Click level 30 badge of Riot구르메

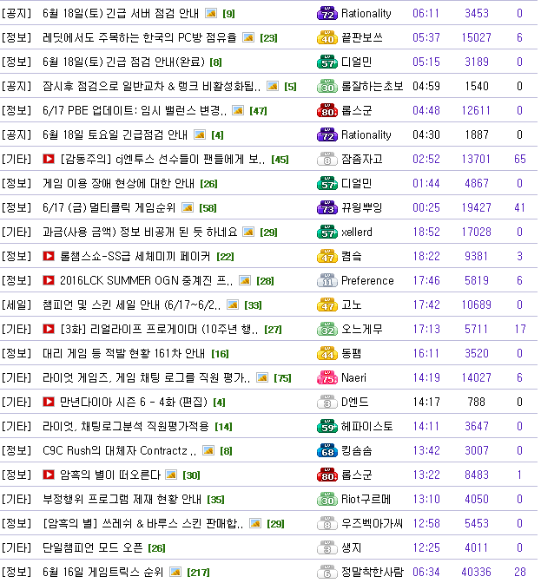327,500
